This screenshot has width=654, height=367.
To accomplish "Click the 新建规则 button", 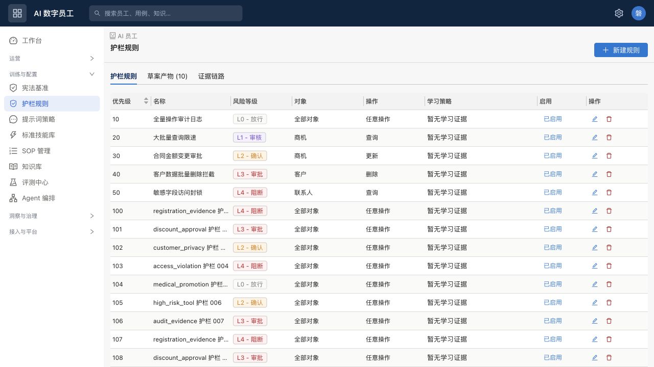I will coord(621,50).
